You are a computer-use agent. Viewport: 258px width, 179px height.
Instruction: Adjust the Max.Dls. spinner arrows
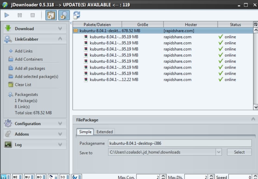pos(211,177)
